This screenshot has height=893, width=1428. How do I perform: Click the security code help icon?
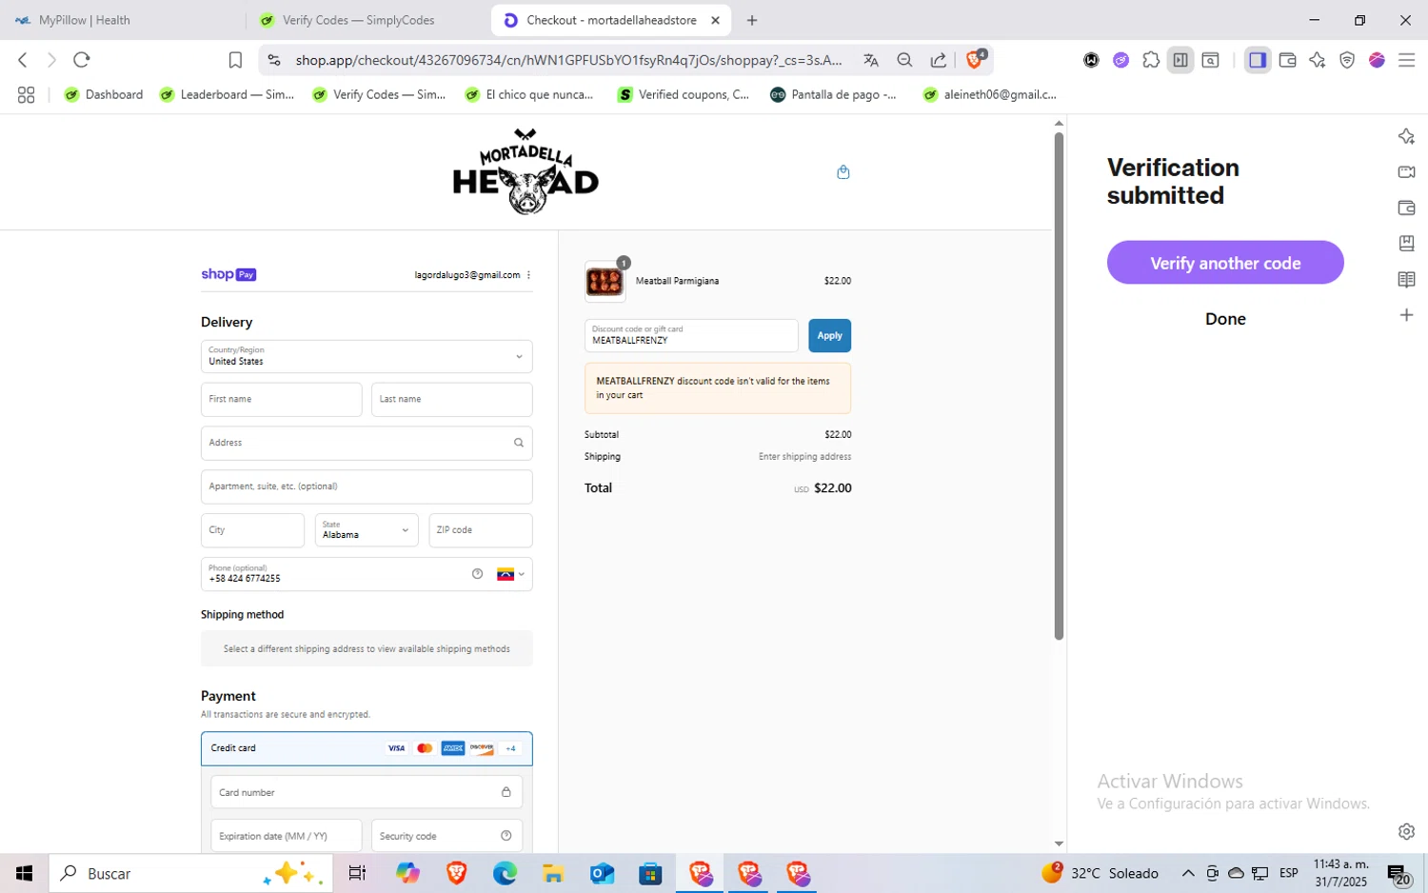(506, 836)
